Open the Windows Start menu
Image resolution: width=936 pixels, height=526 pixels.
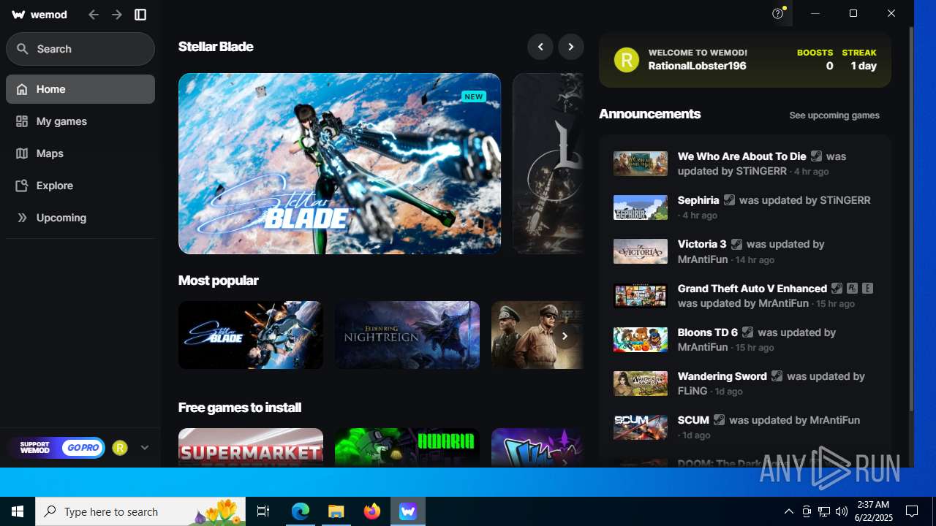pyautogui.click(x=18, y=511)
